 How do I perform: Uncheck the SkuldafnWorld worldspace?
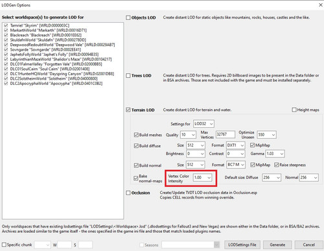coord(6,40)
